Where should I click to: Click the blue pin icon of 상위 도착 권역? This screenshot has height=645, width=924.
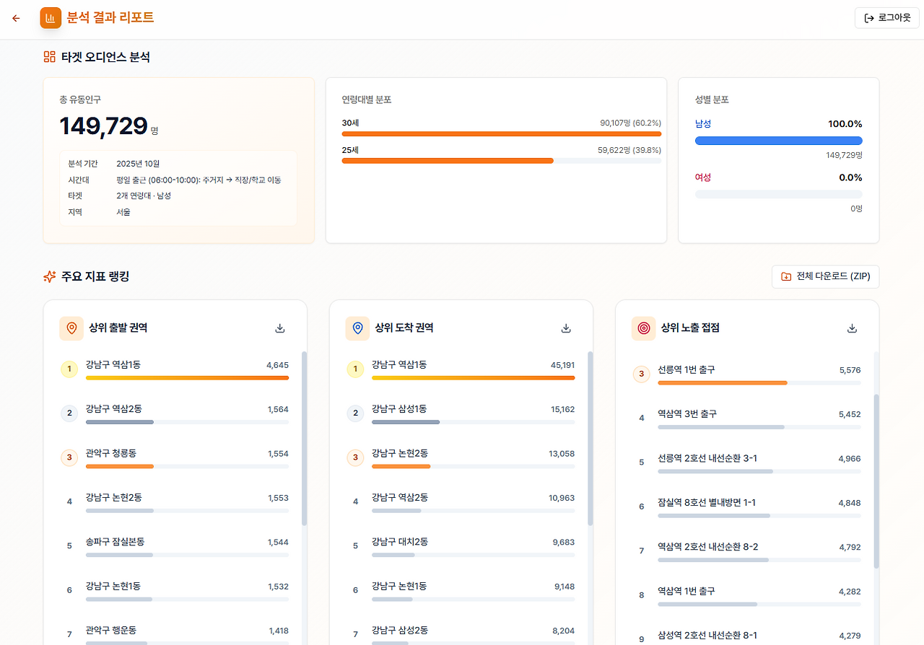pyautogui.click(x=357, y=328)
